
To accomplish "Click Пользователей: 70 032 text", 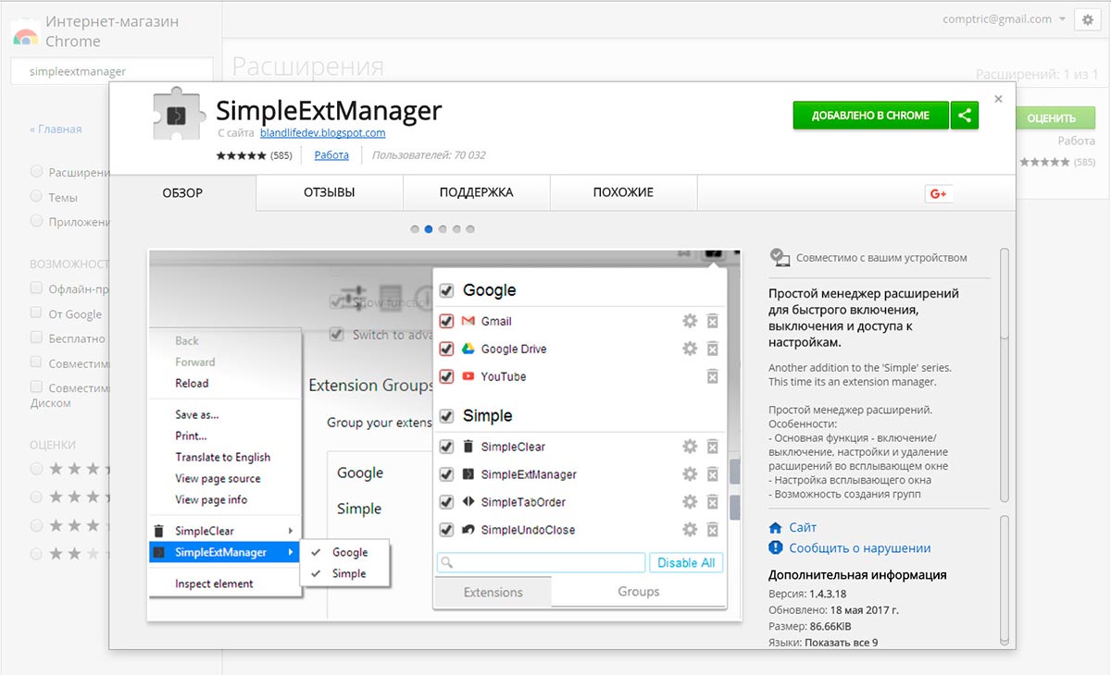I will [x=429, y=155].
